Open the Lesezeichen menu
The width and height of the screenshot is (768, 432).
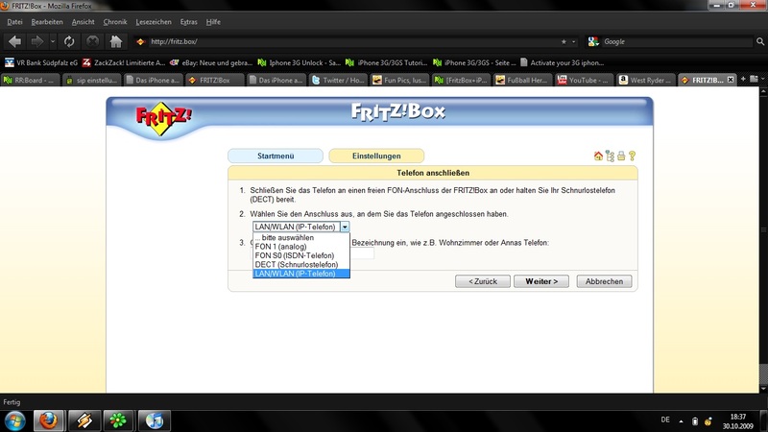[154, 22]
